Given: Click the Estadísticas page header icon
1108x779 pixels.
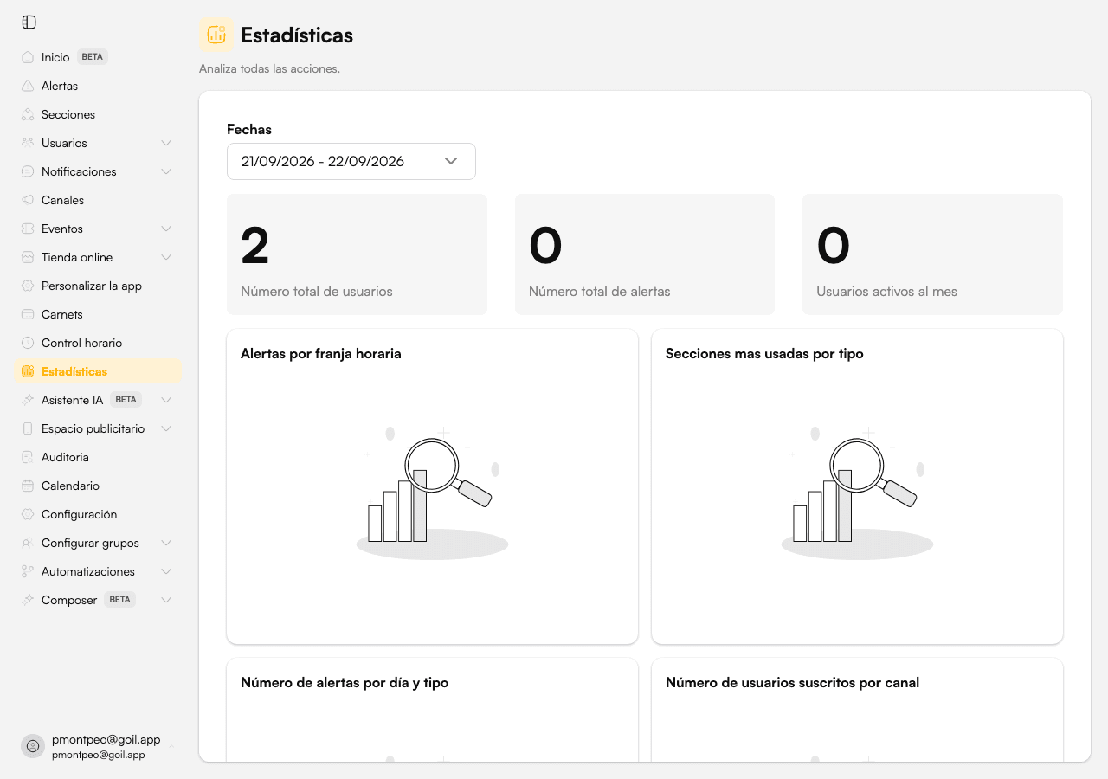Looking at the screenshot, I should tap(216, 35).
